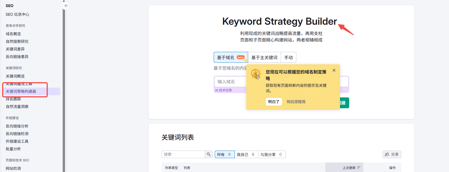The image size is (449, 172).
Task: Click the 列表类型 column header
Action: pos(172,168)
